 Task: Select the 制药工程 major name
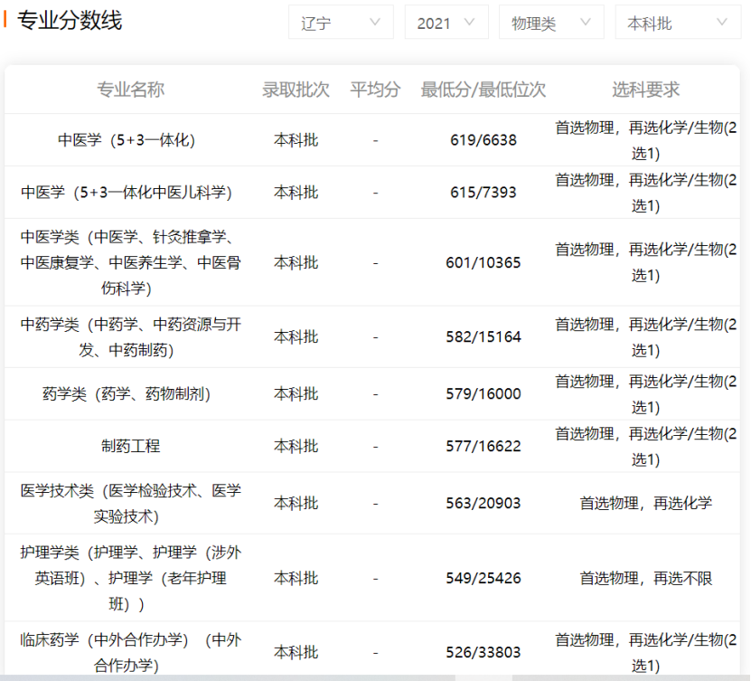click(130, 446)
